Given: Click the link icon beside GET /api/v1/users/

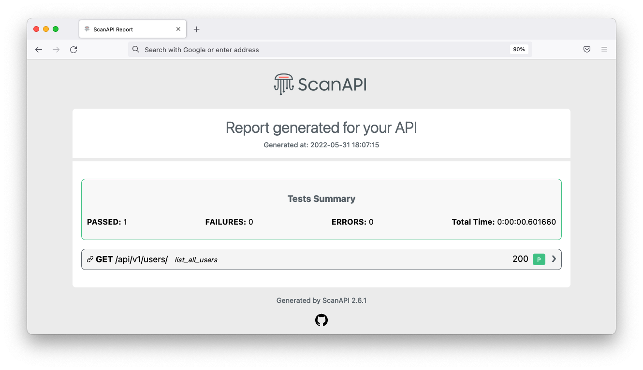Looking at the screenshot, I should pos(90,259).
